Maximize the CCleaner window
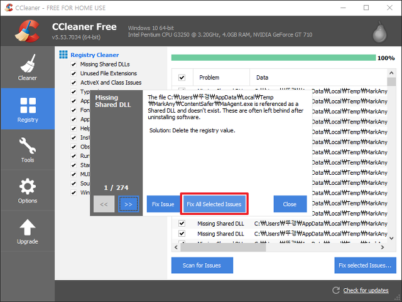The height and width of the screenshot is (302, 402). point(366,8)
